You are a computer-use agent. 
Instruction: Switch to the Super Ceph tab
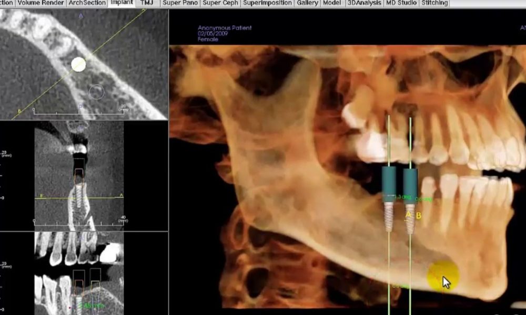coord(221,3)
